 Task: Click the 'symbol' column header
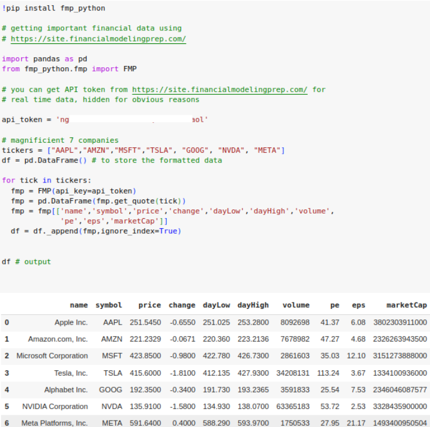(109, 305)
